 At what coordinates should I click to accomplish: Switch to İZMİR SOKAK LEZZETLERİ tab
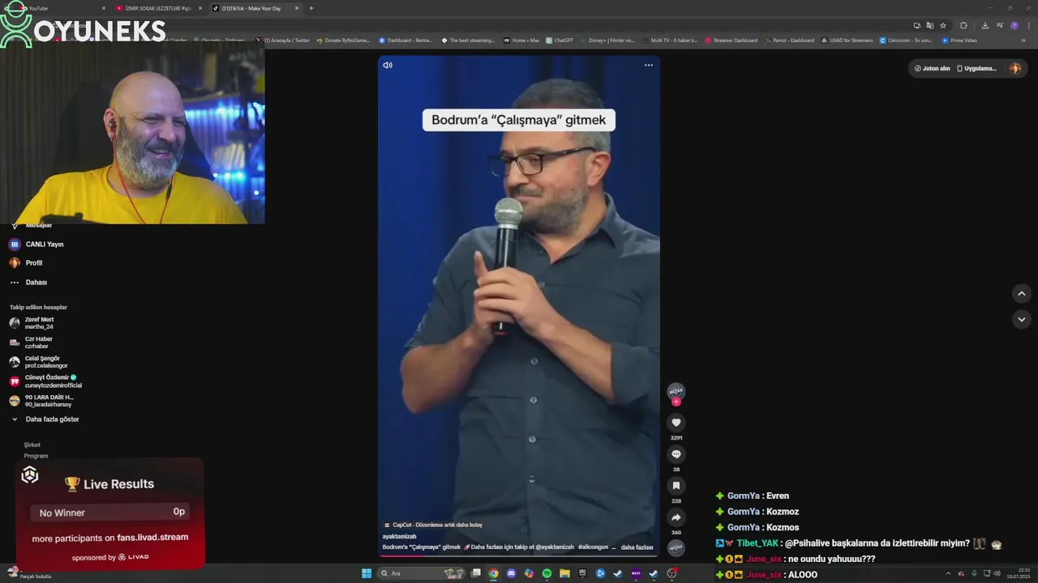coord(158,8)
